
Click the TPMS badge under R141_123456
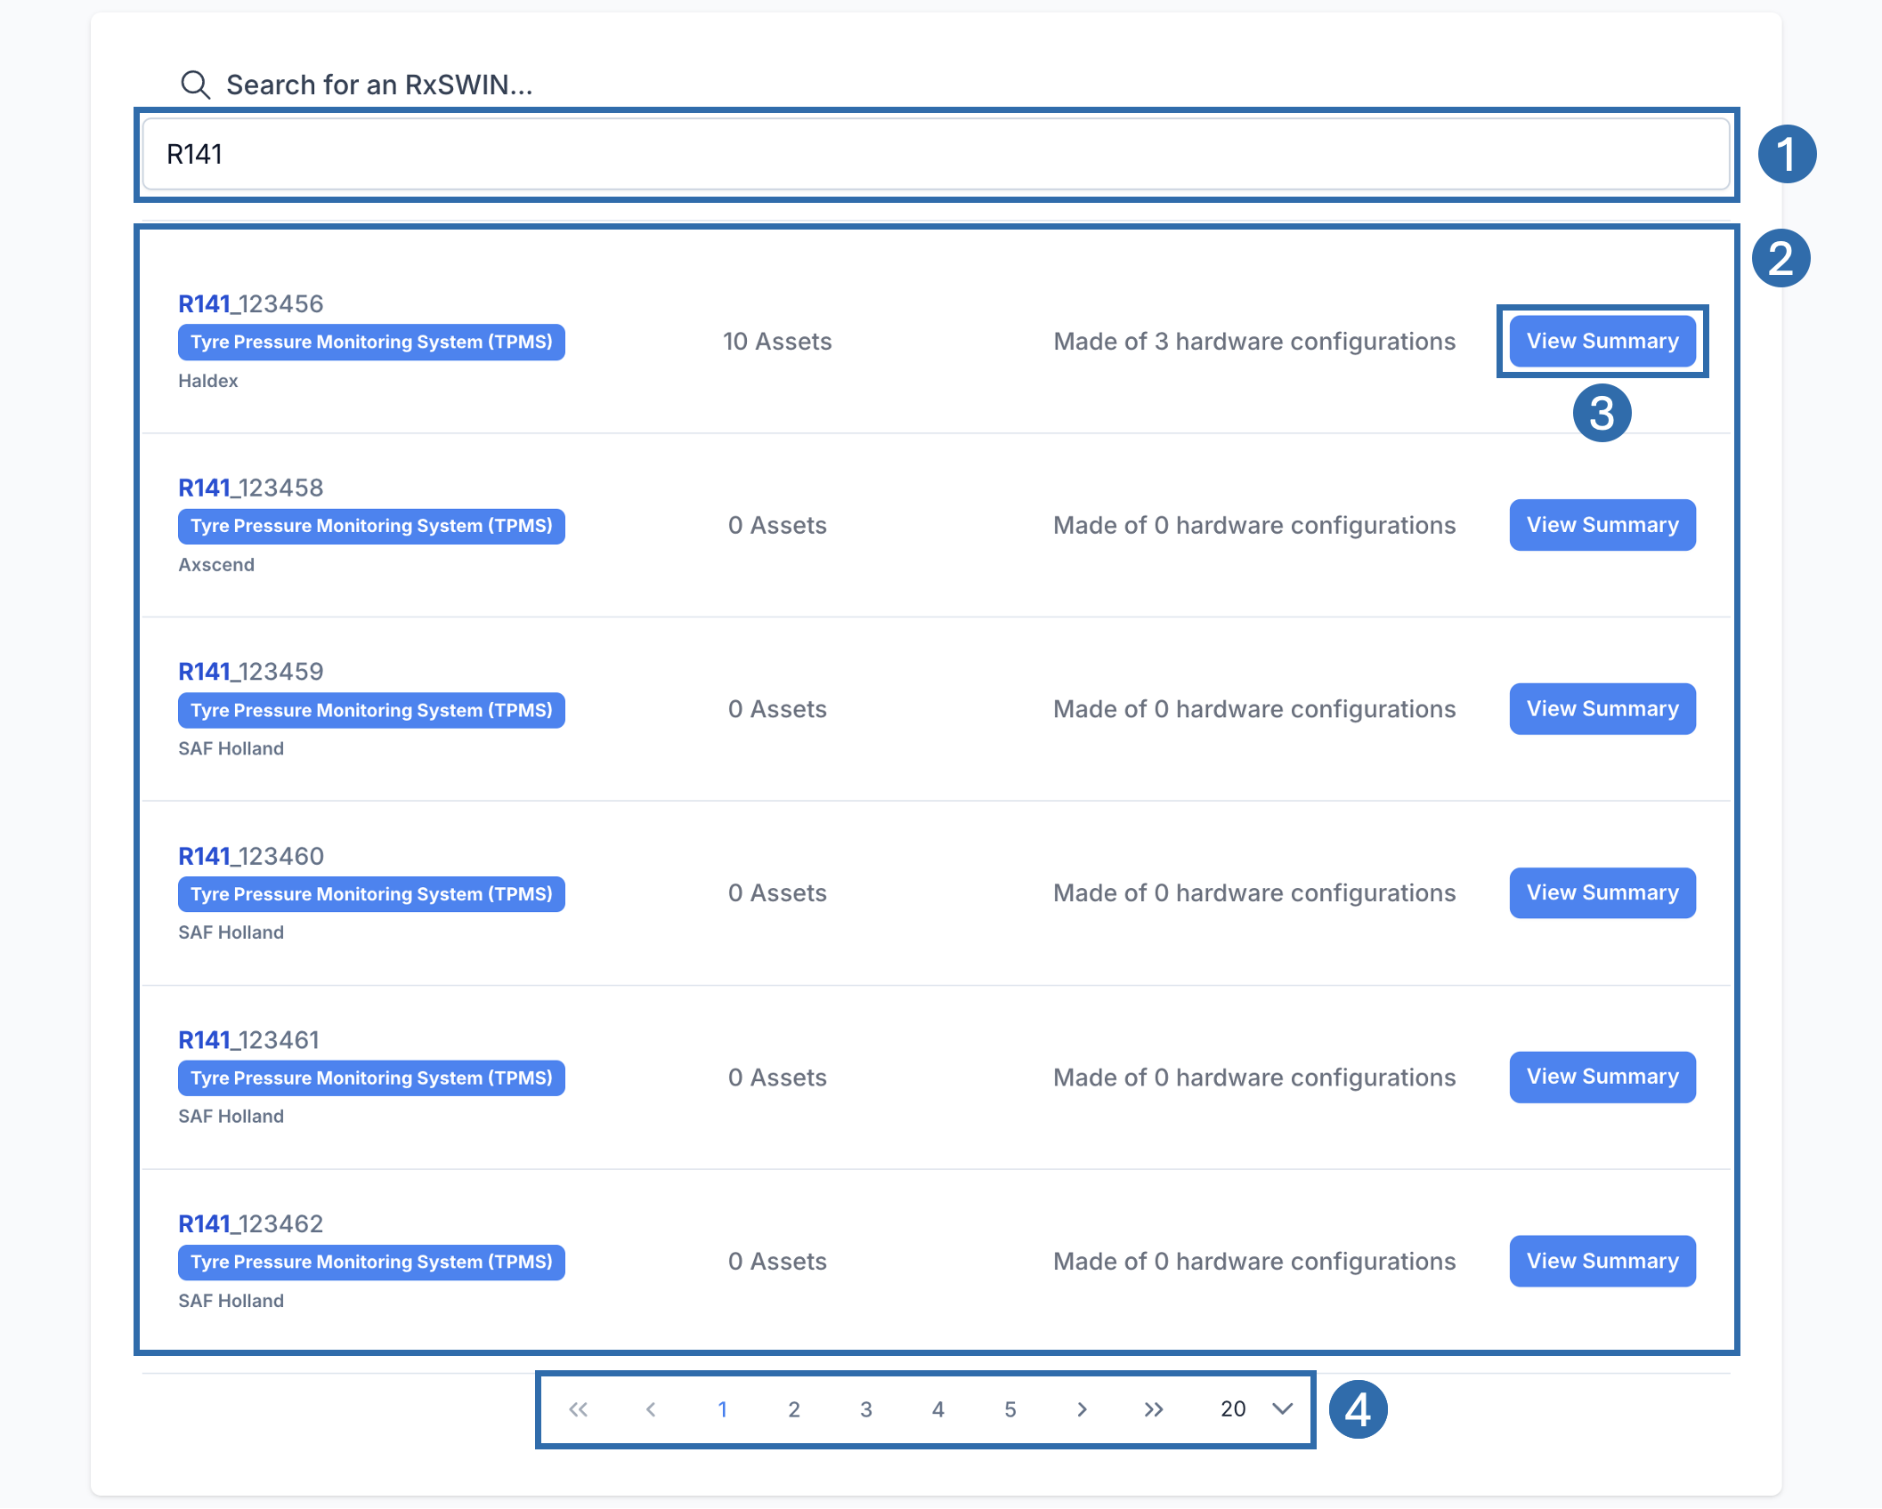[x=370, y=342]
